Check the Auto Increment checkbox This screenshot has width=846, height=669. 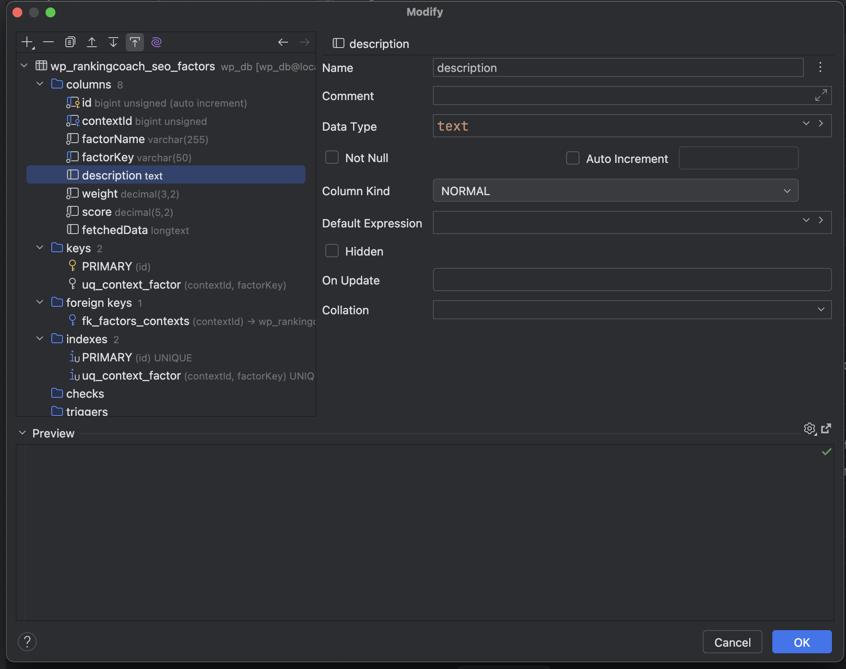pyautogui.click(x=573, y=158)
